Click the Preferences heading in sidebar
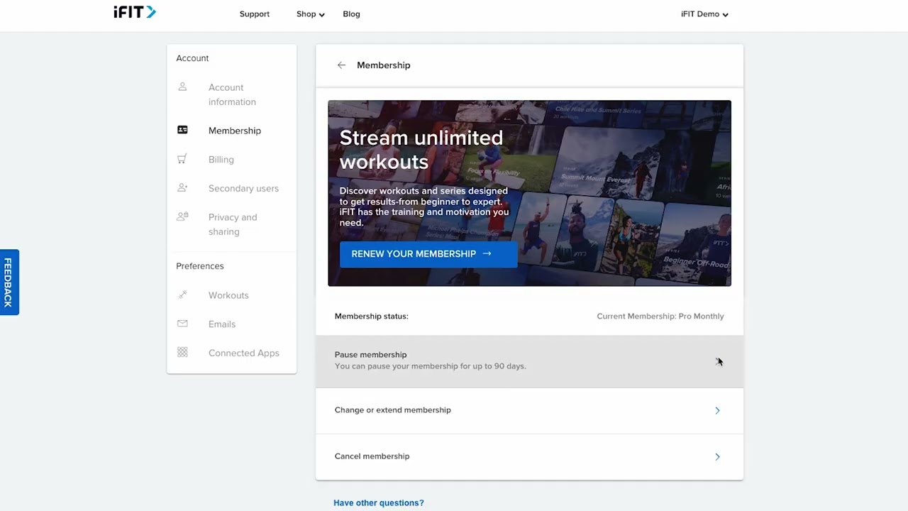The width and height of the screenshot is (908, 511). point(200,266)
